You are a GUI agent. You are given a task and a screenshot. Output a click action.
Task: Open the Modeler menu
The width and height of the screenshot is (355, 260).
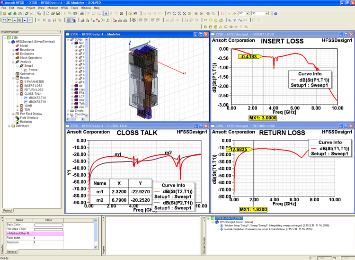[53, 8]
